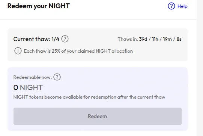Click the grey scrollbar strip at right edge
This screenshot has height=136, width=203.
[x=200, y=68]
